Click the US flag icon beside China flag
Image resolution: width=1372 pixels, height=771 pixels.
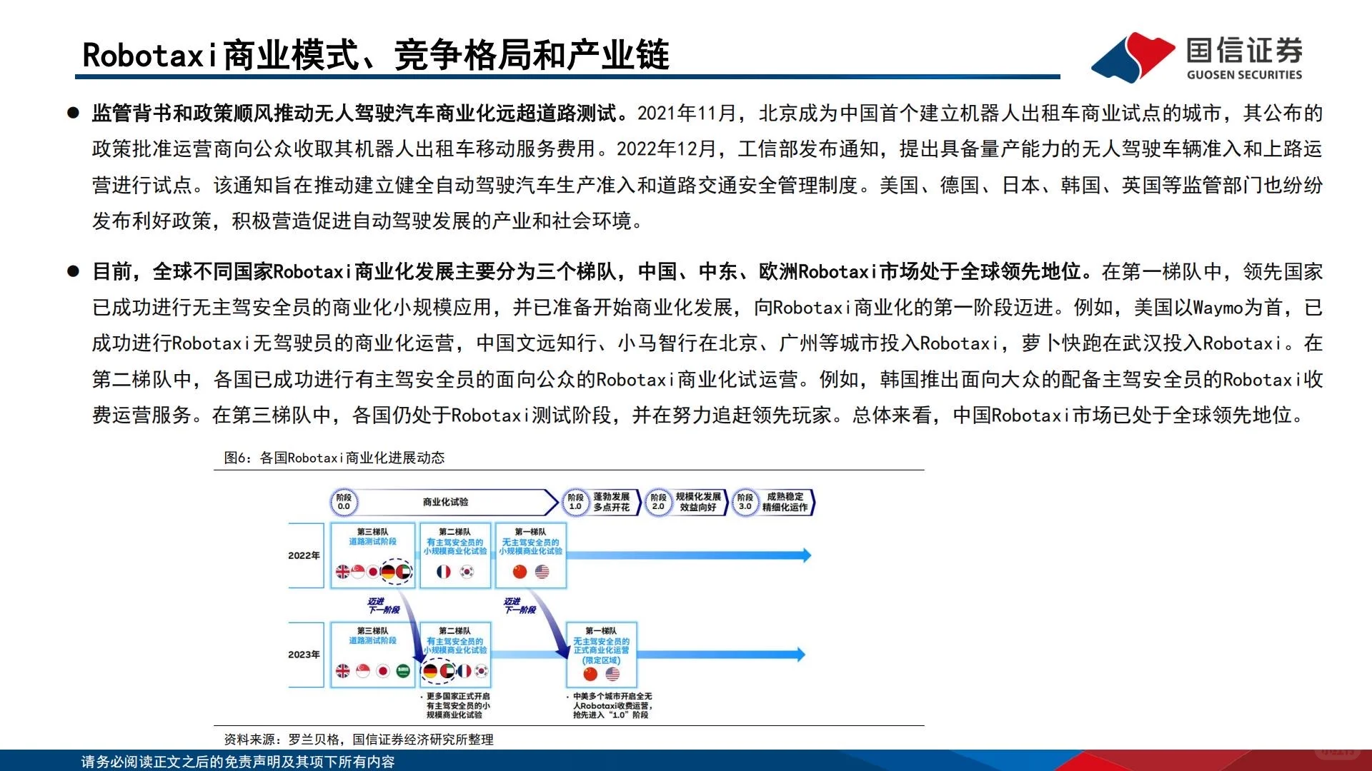[x=541, y=573]
